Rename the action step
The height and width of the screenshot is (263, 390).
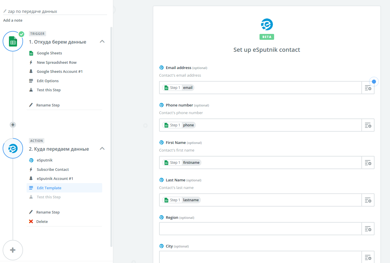[48, 212]
